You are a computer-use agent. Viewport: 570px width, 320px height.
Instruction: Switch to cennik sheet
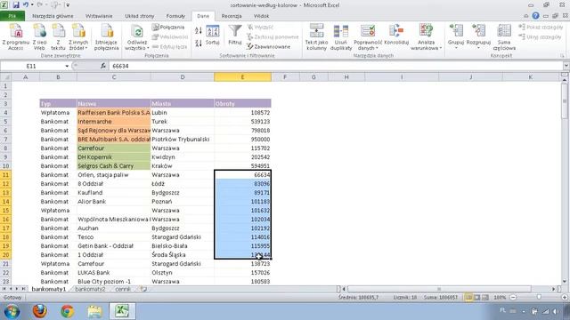123,289
